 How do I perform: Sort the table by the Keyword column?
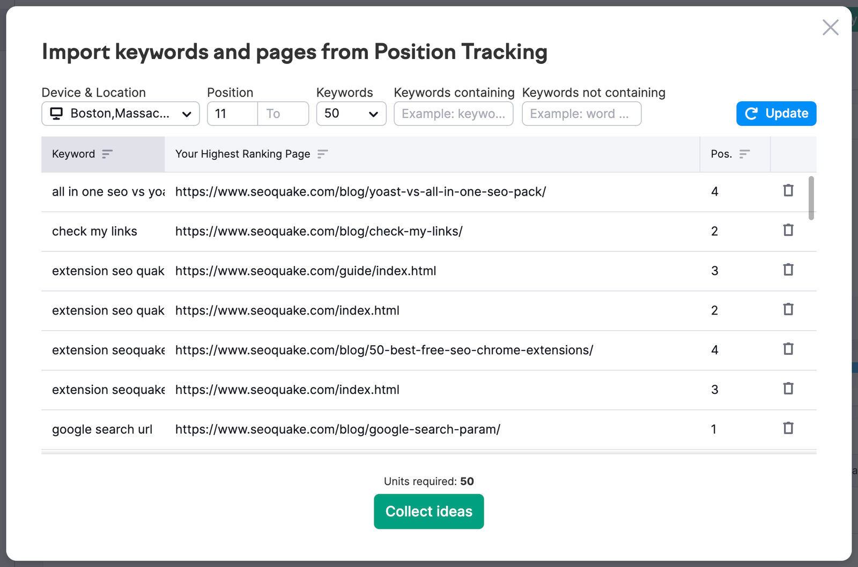[x=107, y=154]
